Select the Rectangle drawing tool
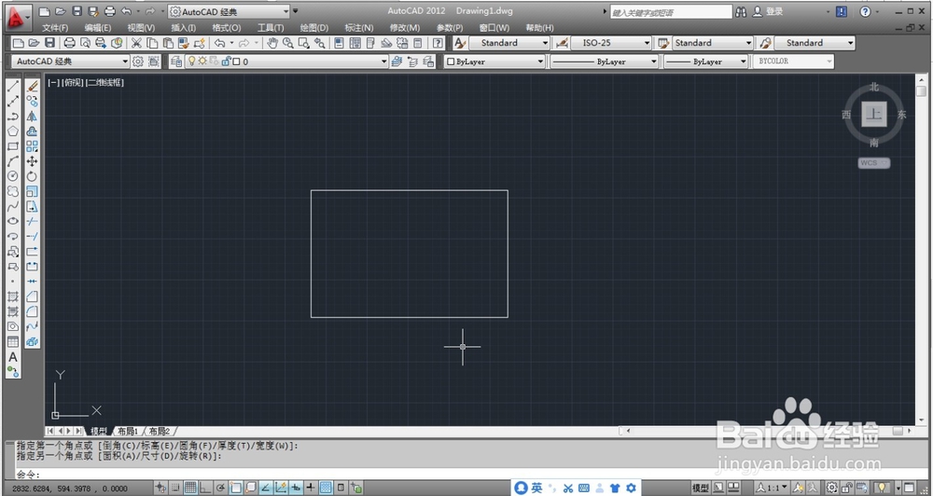Viewport: 933px width, 496px height. click(x=12, y=146)
